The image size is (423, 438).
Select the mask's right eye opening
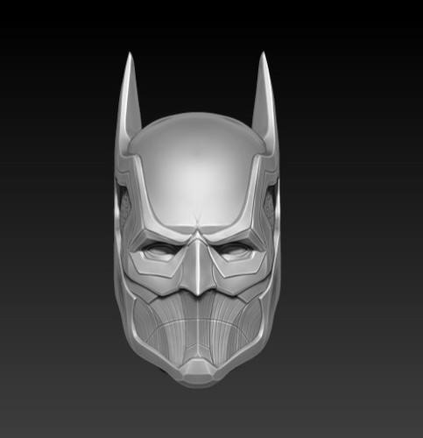tap(236, 251)
